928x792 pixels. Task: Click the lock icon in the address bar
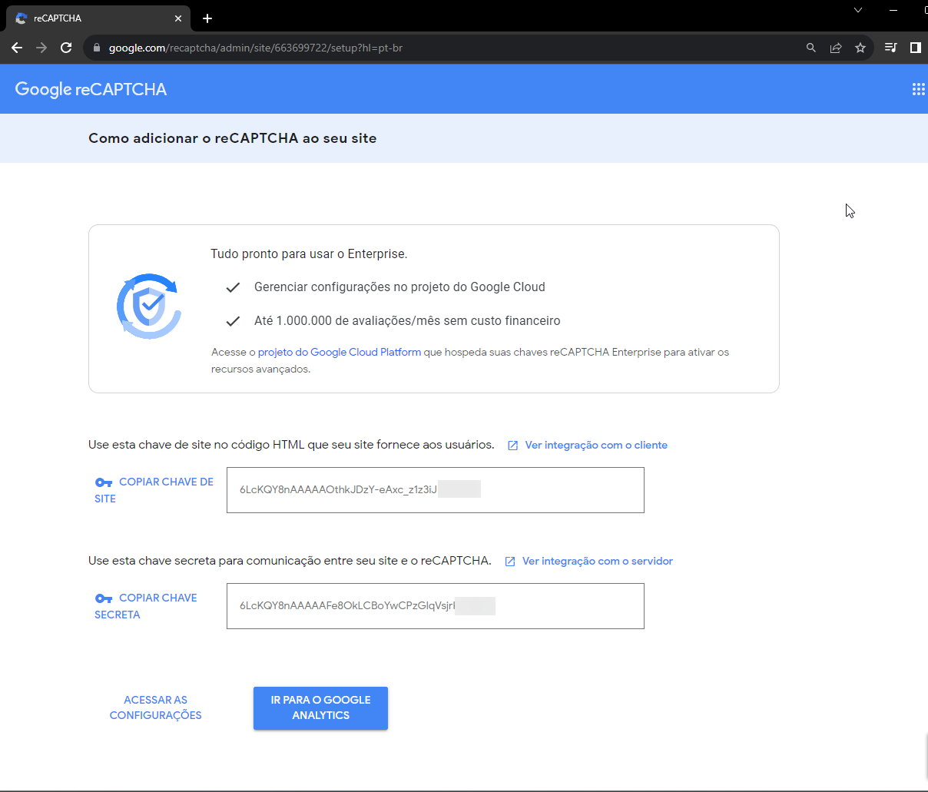point(96,47)
